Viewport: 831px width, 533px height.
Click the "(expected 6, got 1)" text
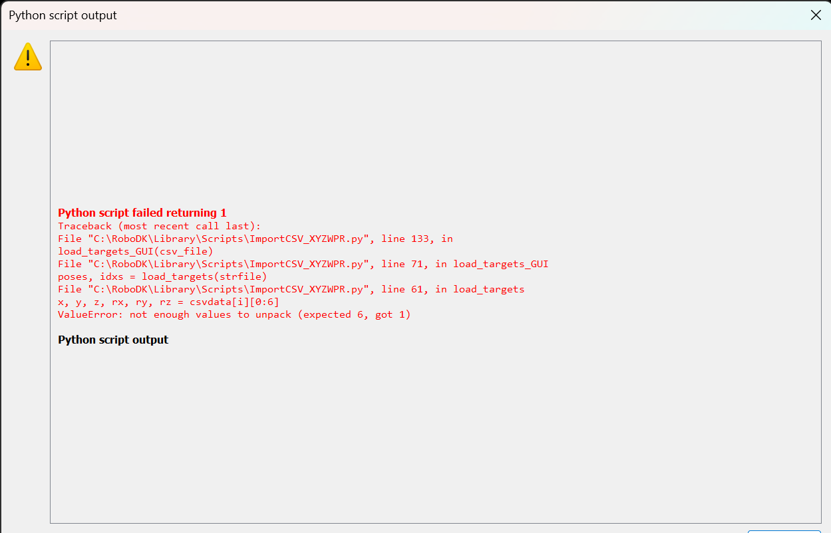(354, 314)
